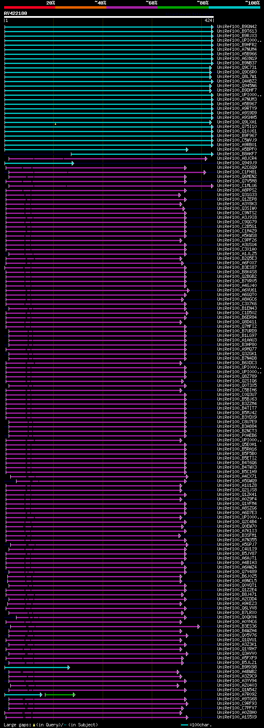The width and height of the screenshot is (264, 728).
Task: Select hit label UniRef100_B3ES87
Action: (237, 268)
